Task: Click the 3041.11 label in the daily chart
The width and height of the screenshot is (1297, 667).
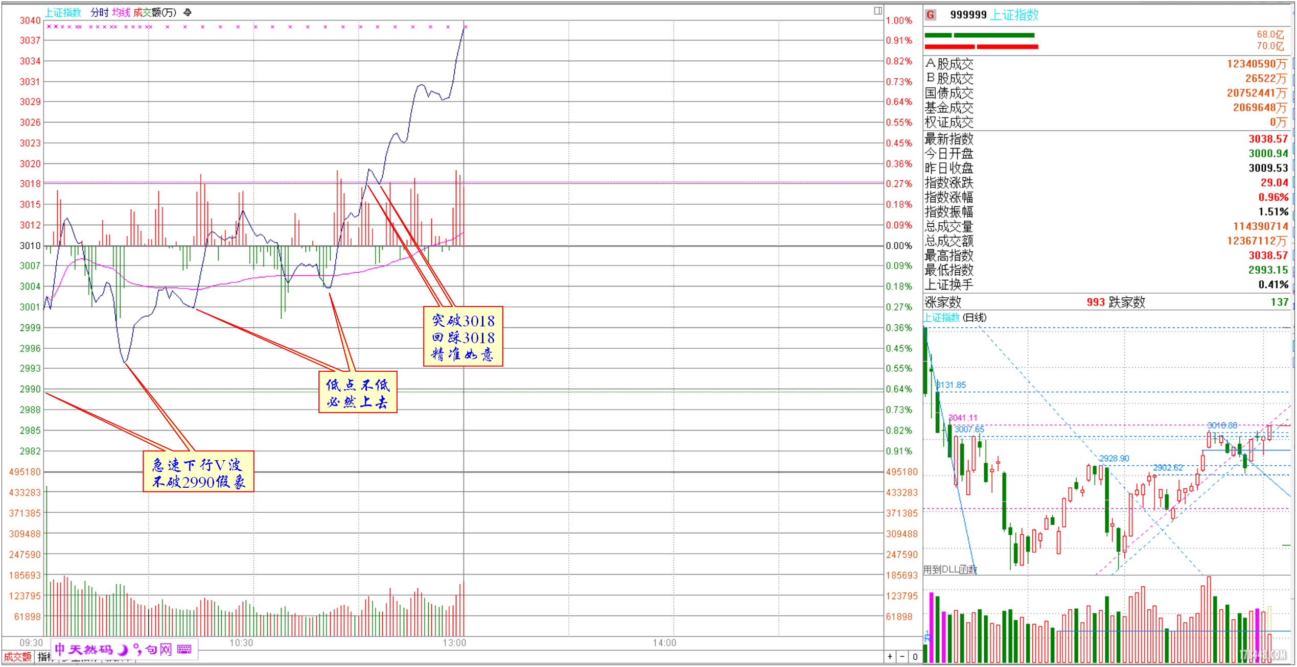Action: 963,418
